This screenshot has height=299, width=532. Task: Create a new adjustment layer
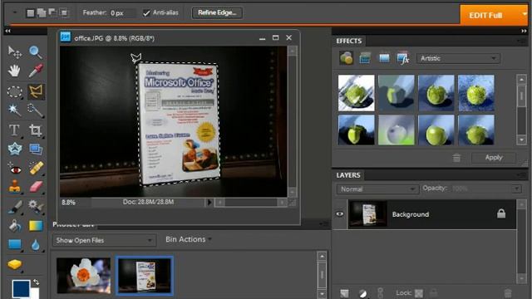(x=362, y=293)
